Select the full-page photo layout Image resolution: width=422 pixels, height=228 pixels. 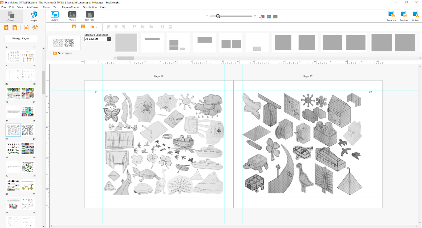tap(126, 43)
